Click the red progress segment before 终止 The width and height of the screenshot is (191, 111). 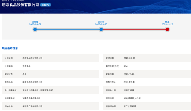point(134,29)
